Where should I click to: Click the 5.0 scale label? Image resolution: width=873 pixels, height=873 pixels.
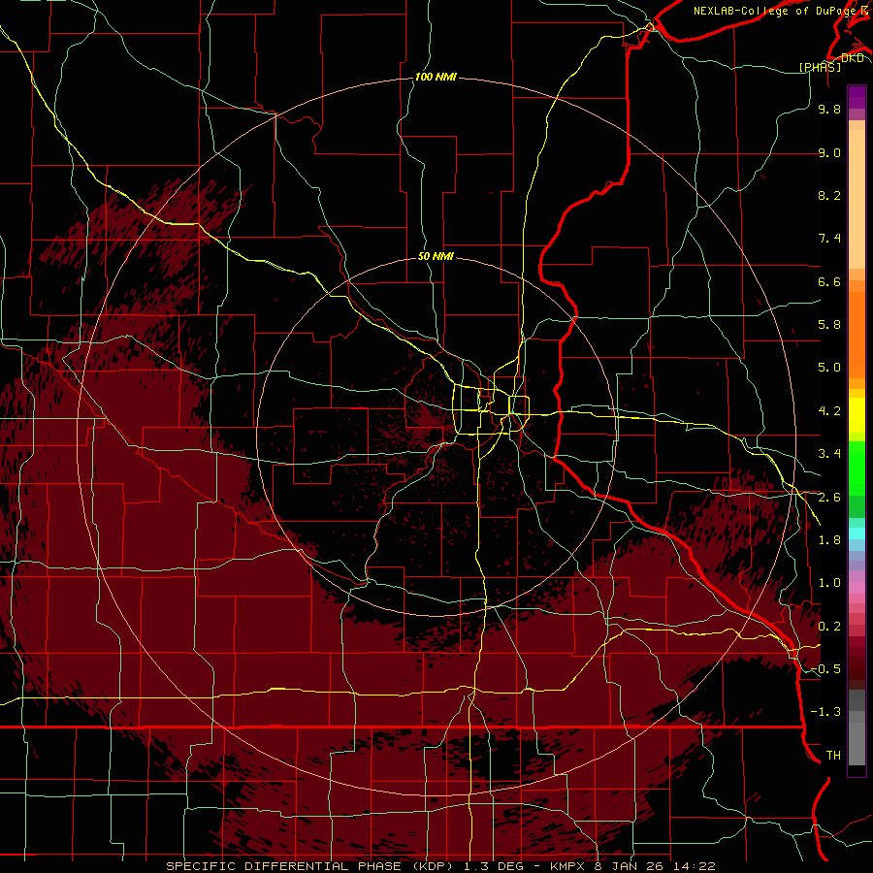click(829, 368)
